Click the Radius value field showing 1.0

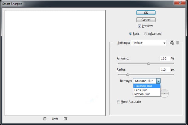click(x=165, y=69)
